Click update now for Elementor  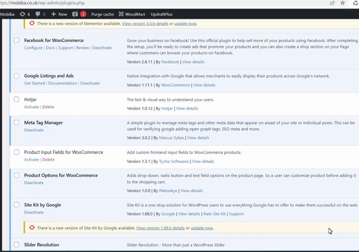185,24
